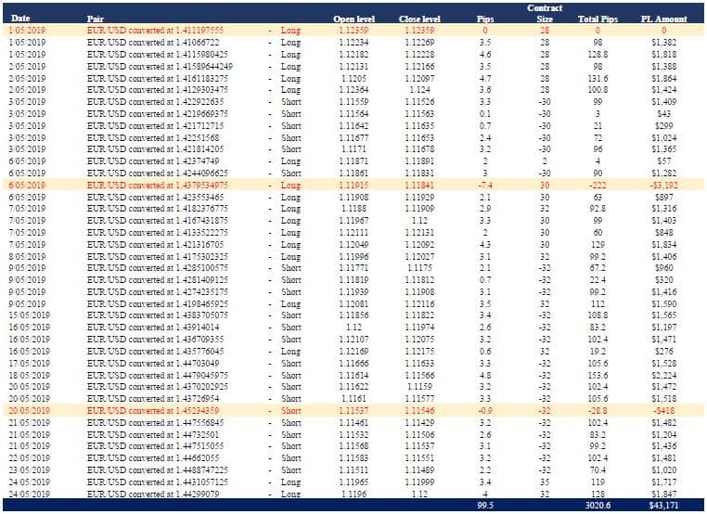The width and height of the screenshot is (707, 514).
Task: Click total pips value 131.6
Action: click(598, 79)
